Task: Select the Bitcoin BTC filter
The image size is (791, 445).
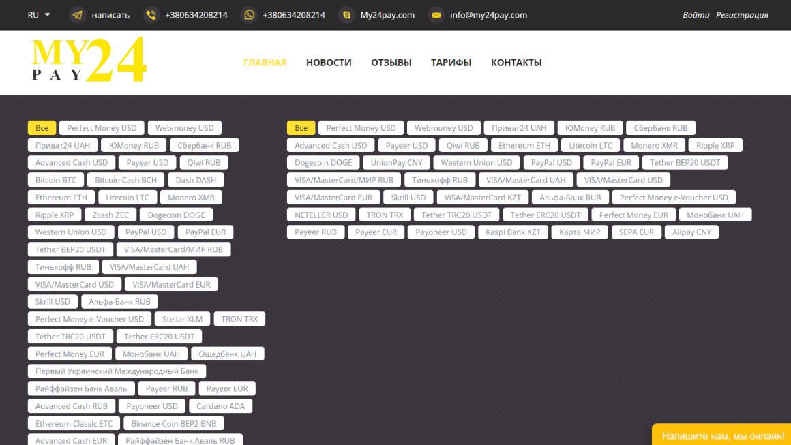Action: pyautogui.click(x=56, y=180)
